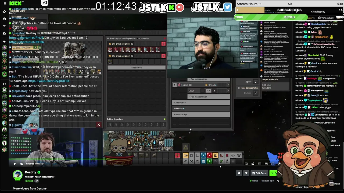The image size is (344, 193).
Task: Click the Gift Subs button
Action: 259,173
